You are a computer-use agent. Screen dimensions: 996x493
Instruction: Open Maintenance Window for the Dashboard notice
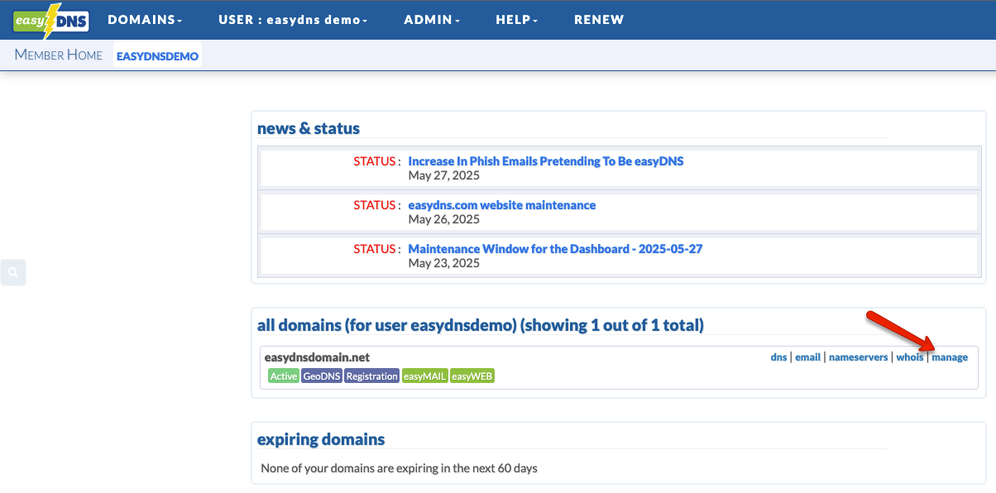(x=555, y=249)
